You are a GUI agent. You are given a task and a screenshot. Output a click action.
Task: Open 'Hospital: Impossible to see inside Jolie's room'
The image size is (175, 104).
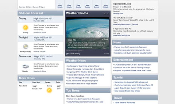point(132,70)
